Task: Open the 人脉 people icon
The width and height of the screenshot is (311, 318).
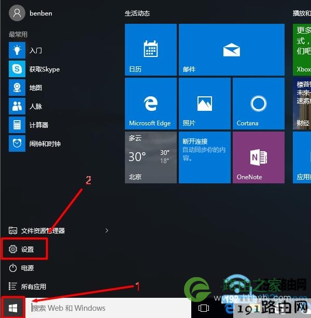Action: (x=17, y=106)
